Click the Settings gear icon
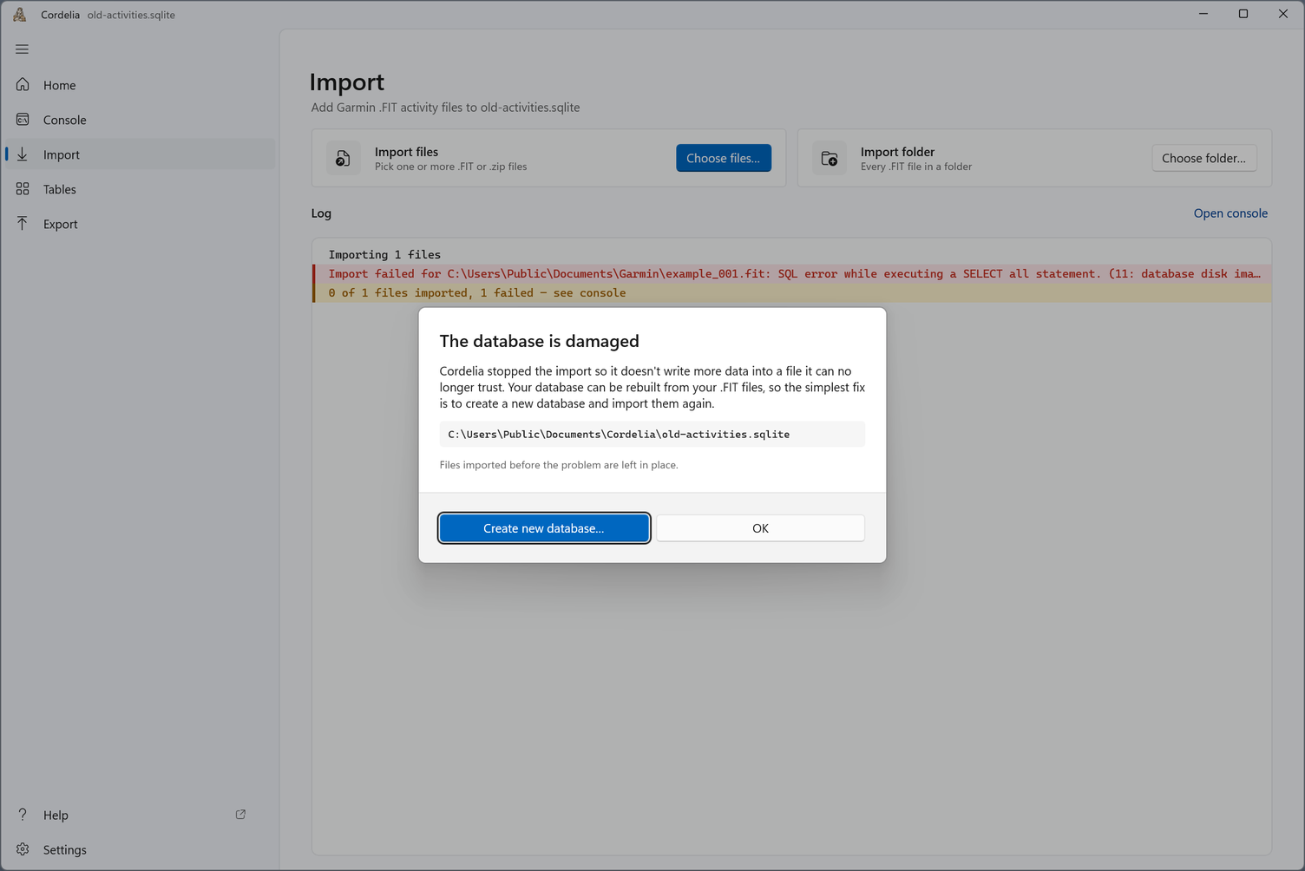 23,849
